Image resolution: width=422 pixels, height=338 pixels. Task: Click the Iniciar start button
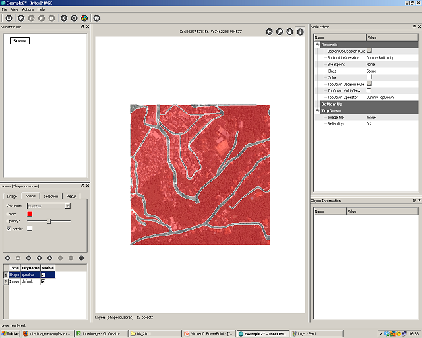click(x=11, y=334)
